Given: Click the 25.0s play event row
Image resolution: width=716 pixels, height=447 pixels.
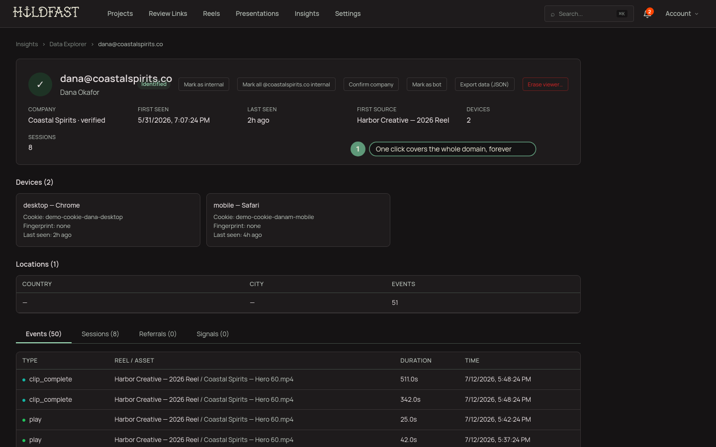Looking at the screenshot, I should click(x=298, y=420).
